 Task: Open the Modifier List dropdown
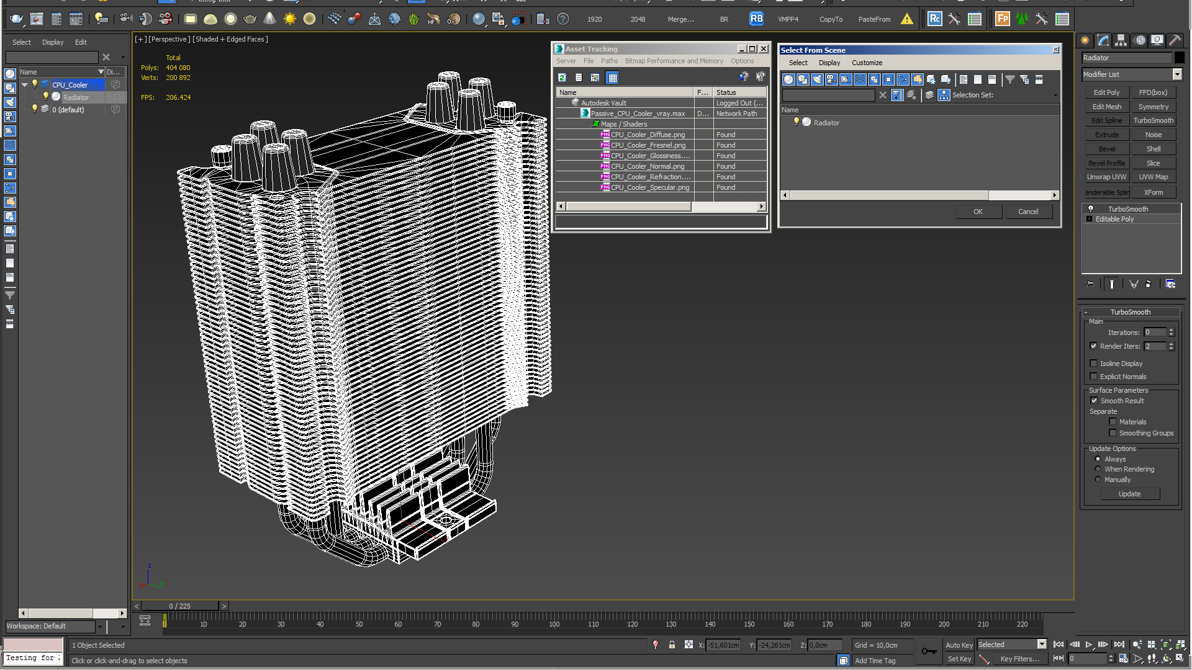[1176, 74]
